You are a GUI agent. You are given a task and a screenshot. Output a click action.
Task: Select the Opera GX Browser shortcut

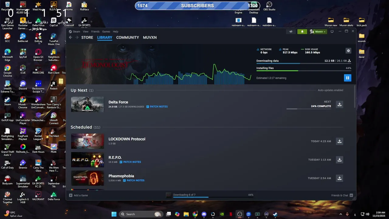click(x=38, y=55)
